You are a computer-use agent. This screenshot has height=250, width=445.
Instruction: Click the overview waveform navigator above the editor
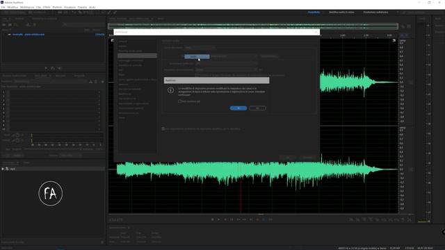click(253, 26)
